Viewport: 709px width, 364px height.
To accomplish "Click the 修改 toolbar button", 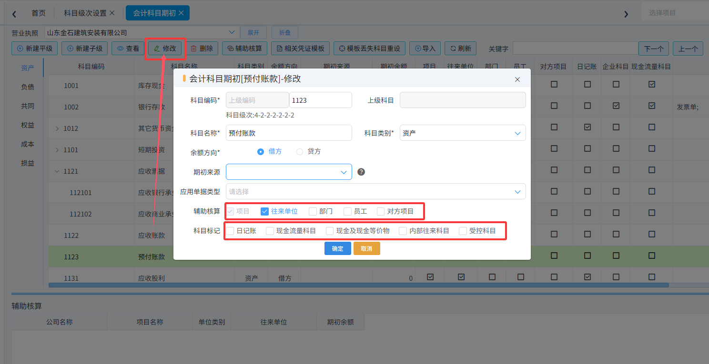I will pos(165,49).
